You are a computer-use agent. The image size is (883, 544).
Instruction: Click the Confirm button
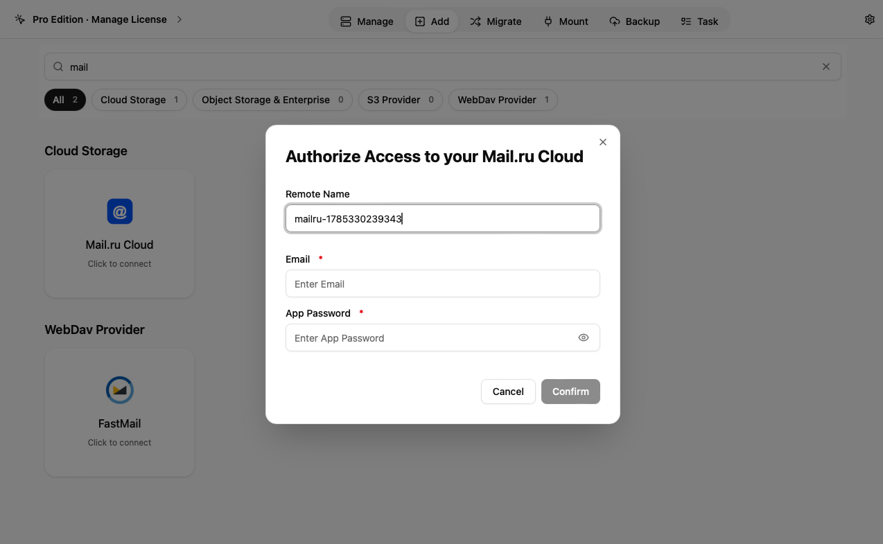pos(570,392)
